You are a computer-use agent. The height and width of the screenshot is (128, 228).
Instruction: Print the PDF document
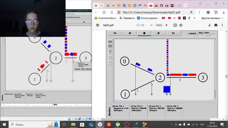(x=216, y=25)
